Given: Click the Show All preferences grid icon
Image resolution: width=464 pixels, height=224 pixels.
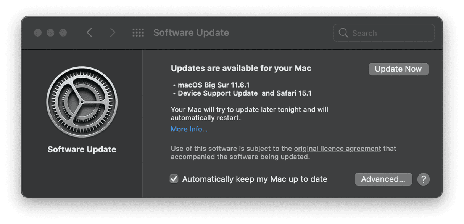Looking at the screenshot, I should point(138,33).
